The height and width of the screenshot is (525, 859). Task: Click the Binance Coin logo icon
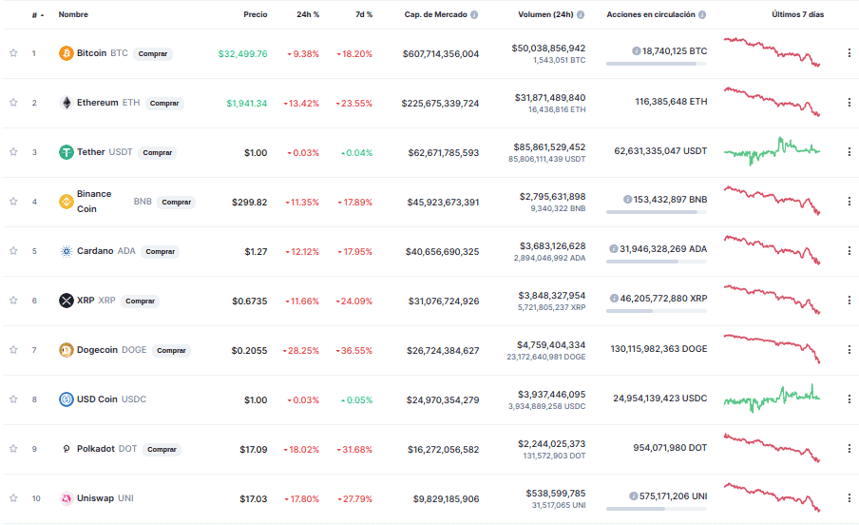(67, 202)
